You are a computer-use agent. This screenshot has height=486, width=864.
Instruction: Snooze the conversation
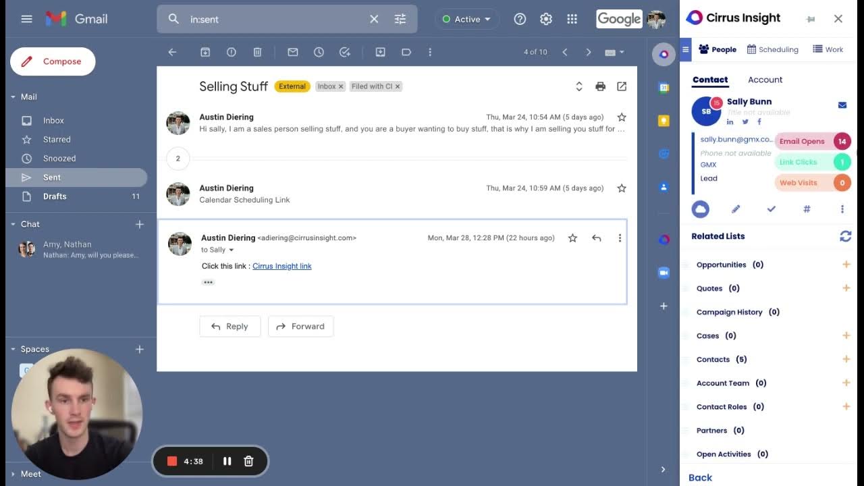coord(319,52)
